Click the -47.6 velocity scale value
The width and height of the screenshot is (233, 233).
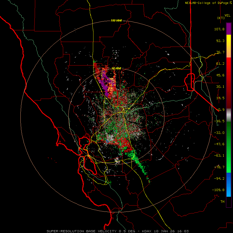(219, 144)
